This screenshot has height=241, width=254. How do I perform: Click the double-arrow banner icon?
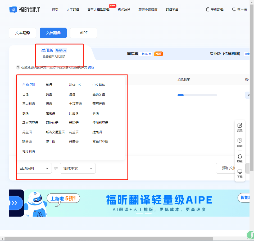click(x=14, y=203)
